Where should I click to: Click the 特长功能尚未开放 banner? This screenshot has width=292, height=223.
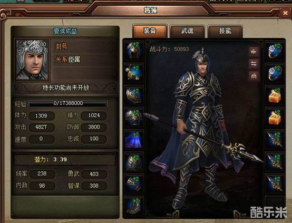[65, 88]
